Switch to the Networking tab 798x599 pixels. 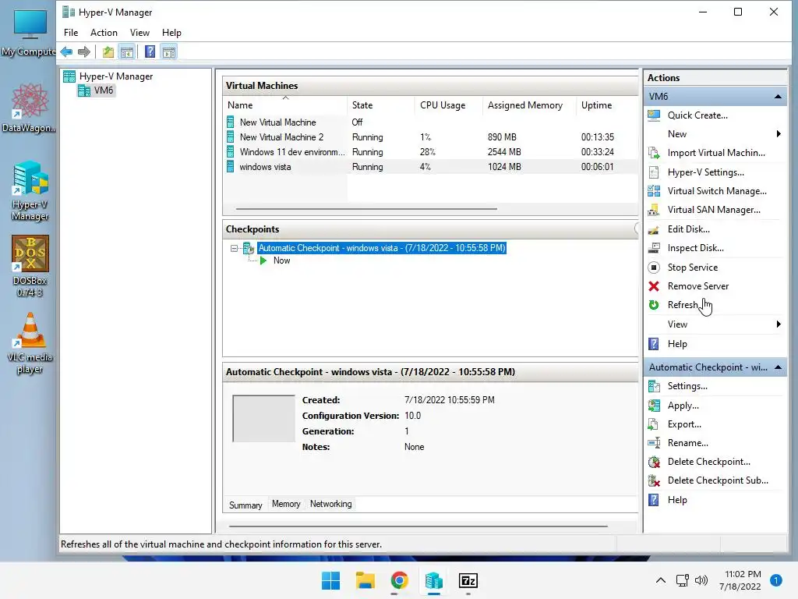click(x=330, y=504)
